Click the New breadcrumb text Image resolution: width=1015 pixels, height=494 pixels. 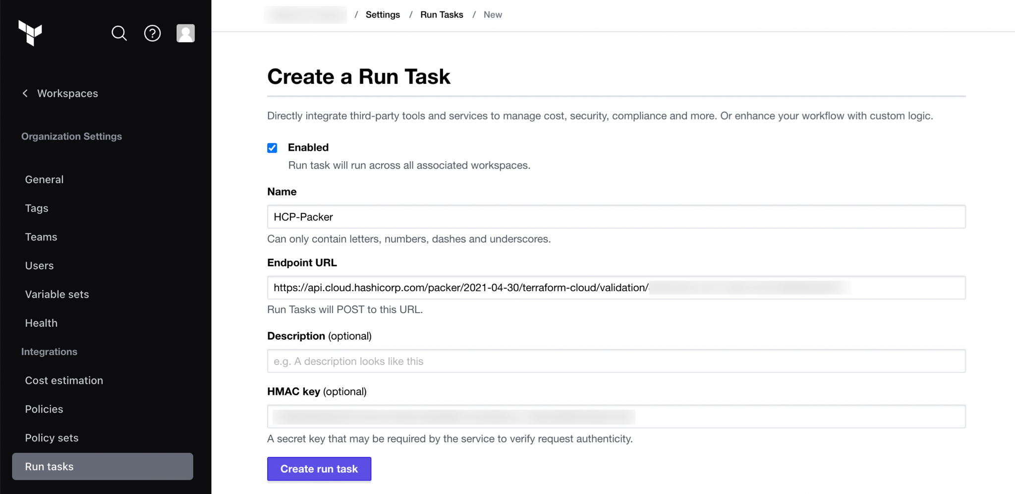(493, 15)
